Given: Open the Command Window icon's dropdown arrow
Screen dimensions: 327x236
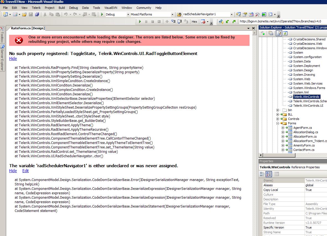Looking at the screenshot, I should [275, 14].
